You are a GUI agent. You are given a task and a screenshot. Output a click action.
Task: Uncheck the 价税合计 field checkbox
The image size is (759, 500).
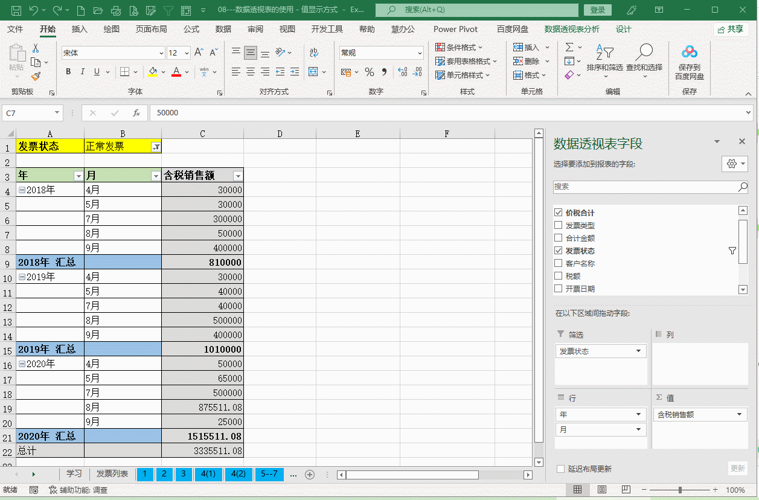[x=558, y=213]
